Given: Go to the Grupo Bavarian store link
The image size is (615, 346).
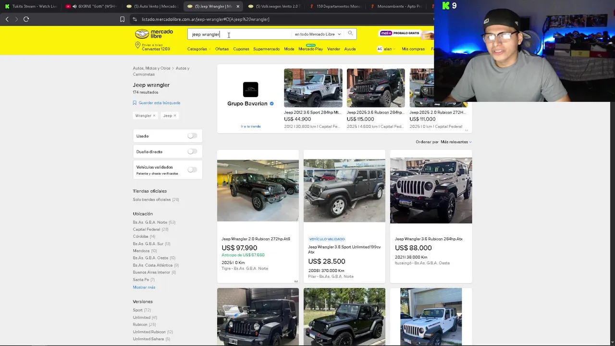Looking at the screenshot, I should point(250,126).
